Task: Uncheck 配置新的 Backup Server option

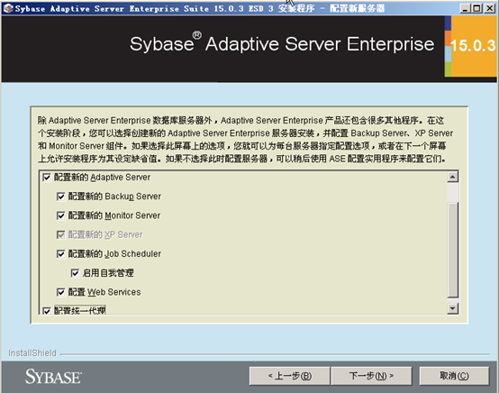Action: coord(60,196)
